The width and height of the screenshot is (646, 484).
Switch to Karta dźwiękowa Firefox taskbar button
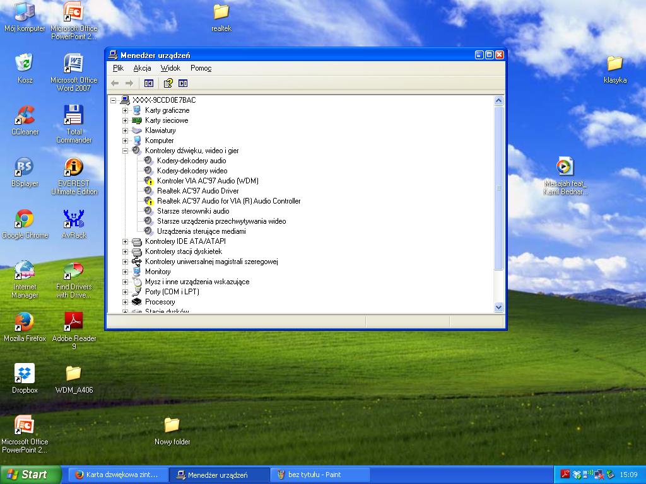pos(118,475)
